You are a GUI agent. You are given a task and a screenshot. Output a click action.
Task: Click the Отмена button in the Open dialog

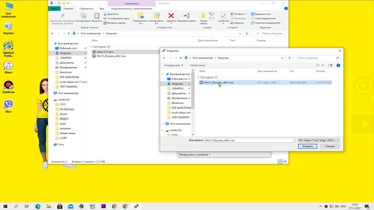coord(330,146)
